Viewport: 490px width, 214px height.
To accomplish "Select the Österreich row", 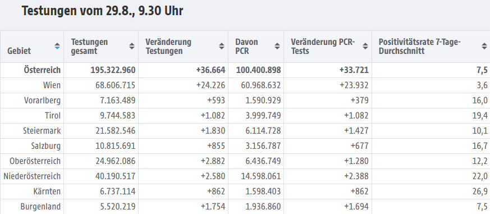I will coord(245,70).
